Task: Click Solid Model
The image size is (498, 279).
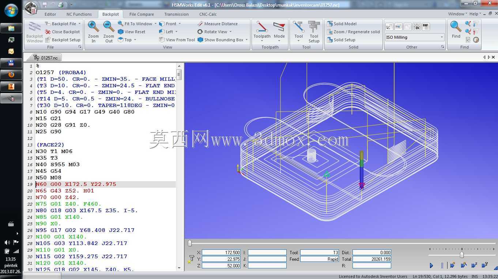Action: click(342, 24)
